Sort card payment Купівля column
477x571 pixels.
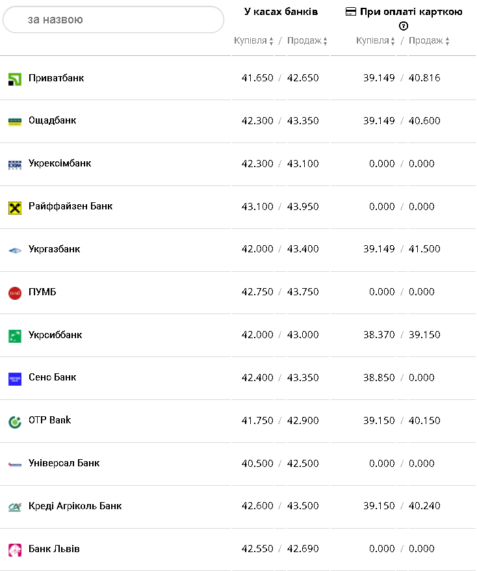tap(376, 41)
